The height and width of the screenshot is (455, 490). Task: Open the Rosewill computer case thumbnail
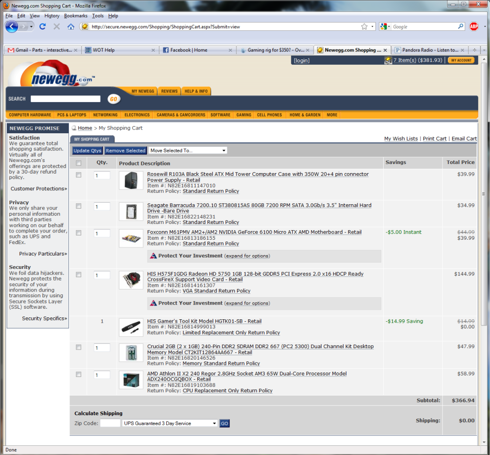[131, 180]
